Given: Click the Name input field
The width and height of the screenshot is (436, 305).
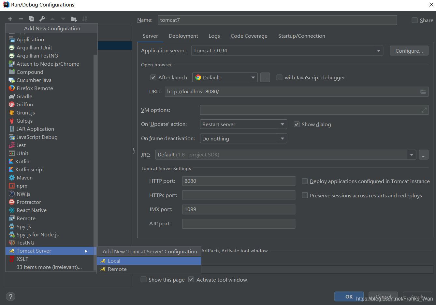Looking at the screenshot, I should (277, 20).
